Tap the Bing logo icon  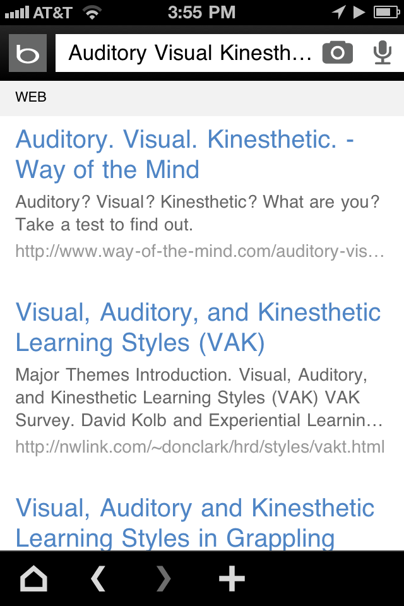pos(28,54)
